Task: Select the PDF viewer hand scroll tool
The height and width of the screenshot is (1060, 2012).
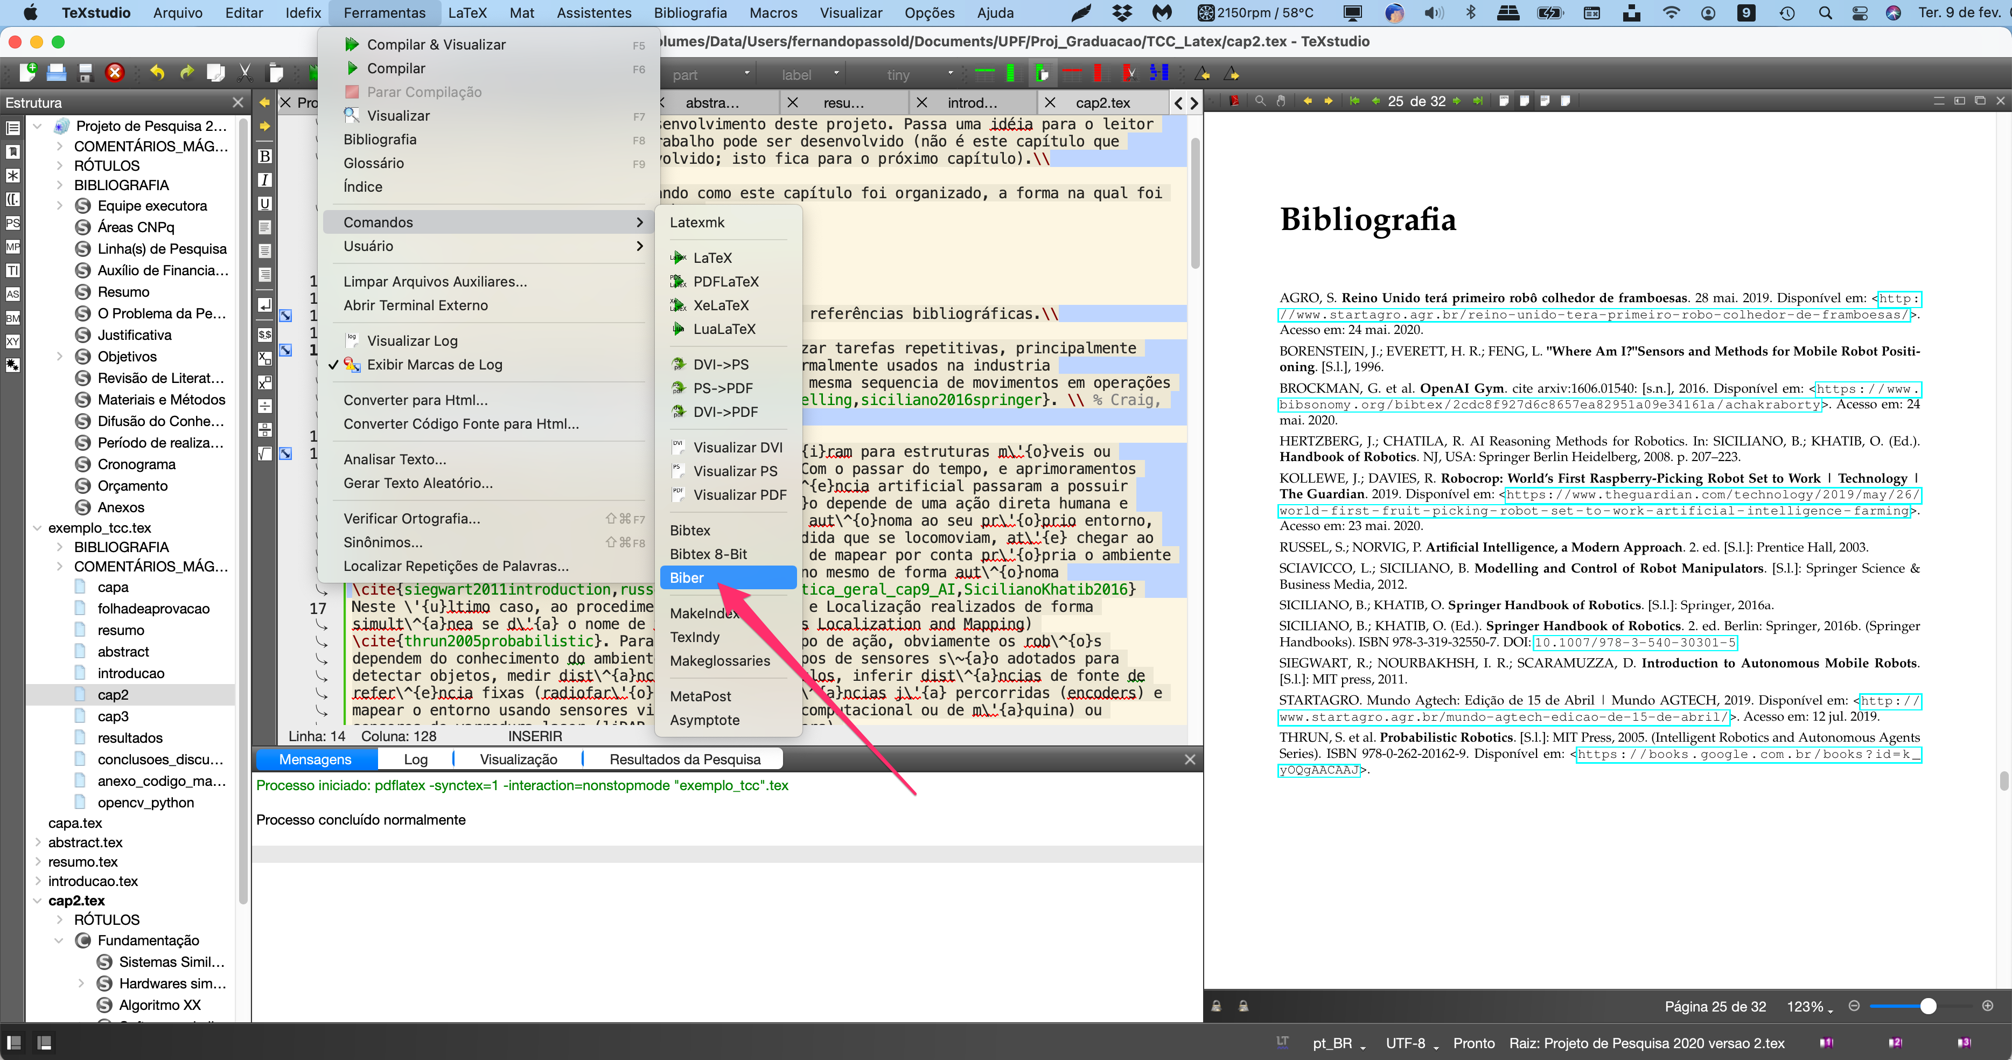Action: 1281,101
